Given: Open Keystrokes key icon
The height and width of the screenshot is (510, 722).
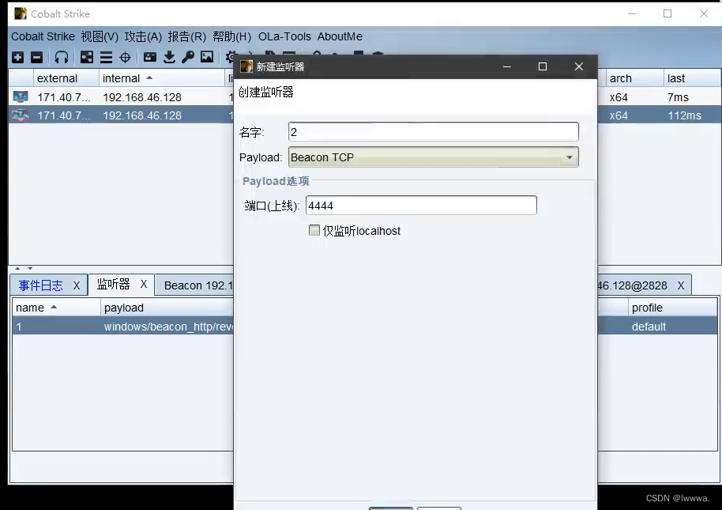Looking at the screenshot, I should coord(188,58).
